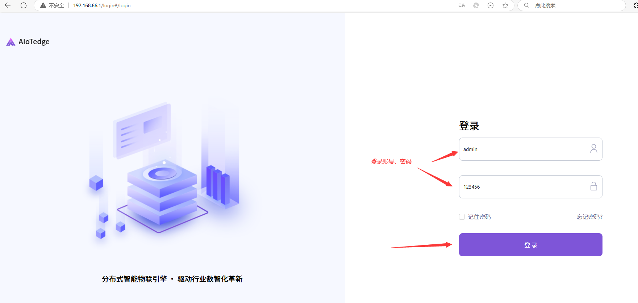638x303 pixels.
Task: Open the more options ellipsis icon
Action: 491,5
